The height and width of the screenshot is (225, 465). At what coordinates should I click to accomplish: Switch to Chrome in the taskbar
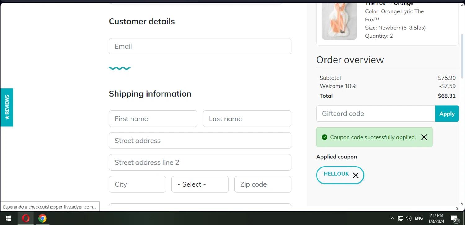42,219
